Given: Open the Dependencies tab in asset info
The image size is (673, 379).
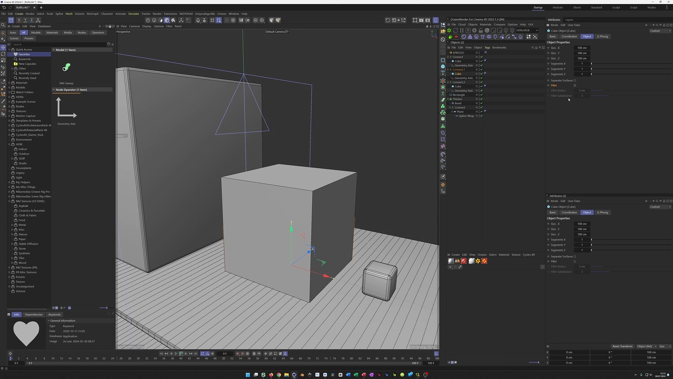Looking at the screenshot, I should click(34, 314).
